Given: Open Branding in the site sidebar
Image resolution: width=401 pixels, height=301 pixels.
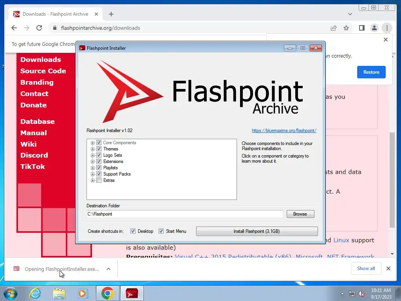Looking at the screenshot, I should coord(37,82).
